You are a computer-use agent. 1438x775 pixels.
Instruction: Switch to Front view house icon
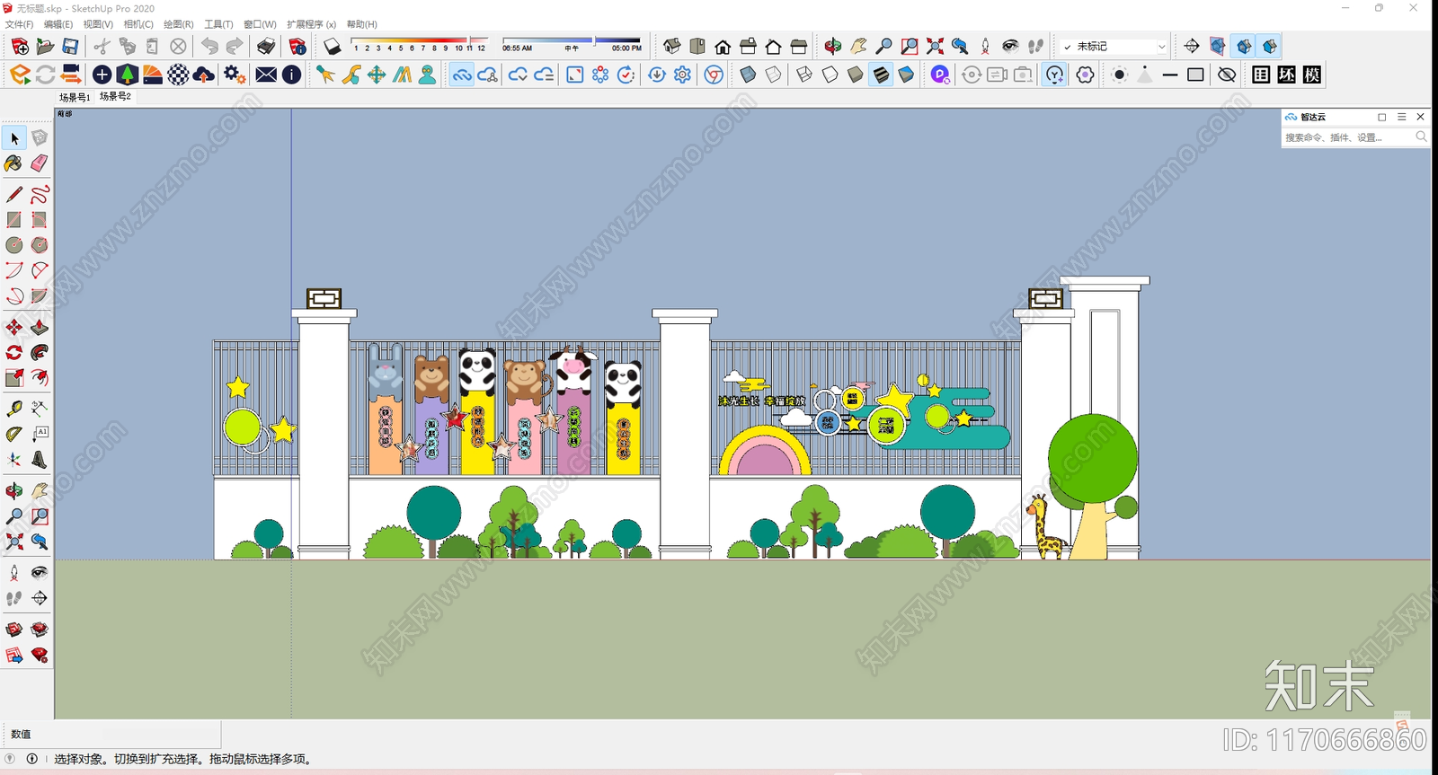pyautogui.click(x=723, y=46)
